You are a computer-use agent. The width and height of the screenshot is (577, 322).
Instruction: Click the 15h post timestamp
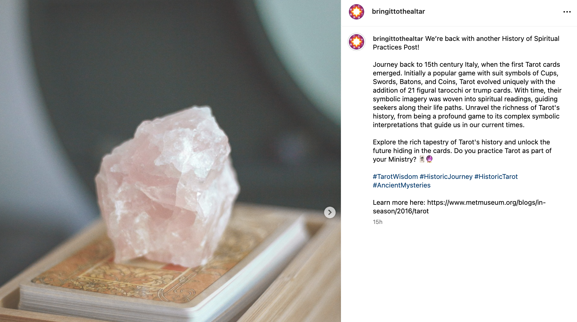(x=378, y=222)
